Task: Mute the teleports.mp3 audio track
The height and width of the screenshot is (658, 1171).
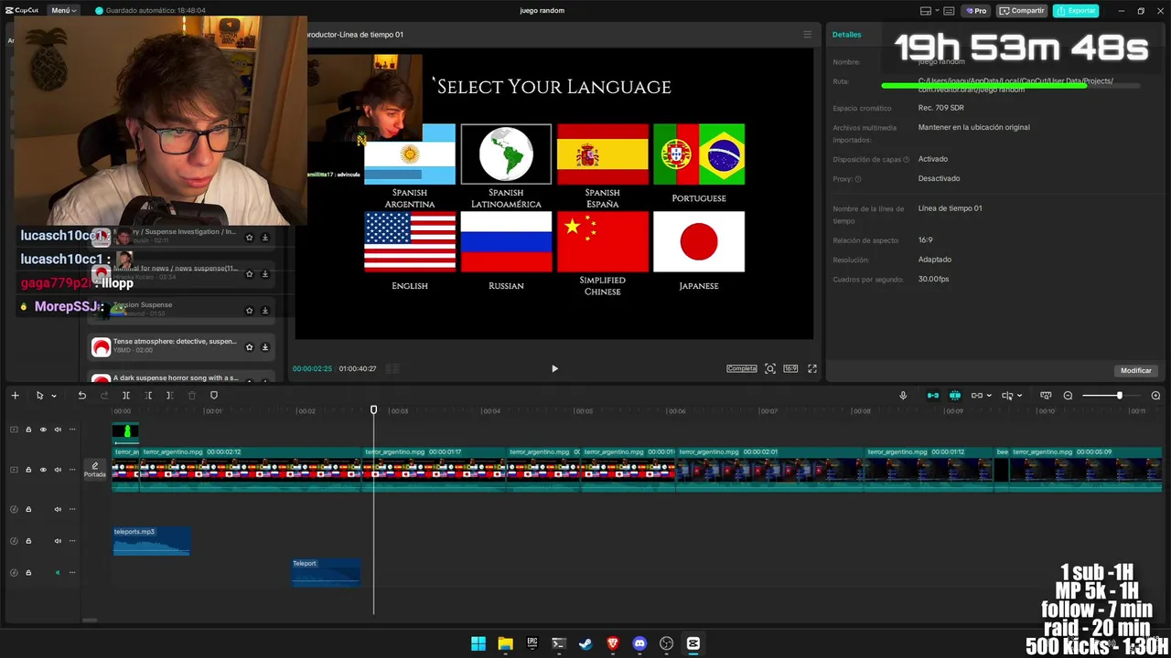Action: click(58, 541)
